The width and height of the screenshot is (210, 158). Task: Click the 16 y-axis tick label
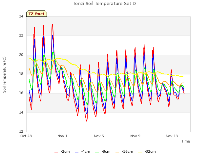[x=21, y=93]
